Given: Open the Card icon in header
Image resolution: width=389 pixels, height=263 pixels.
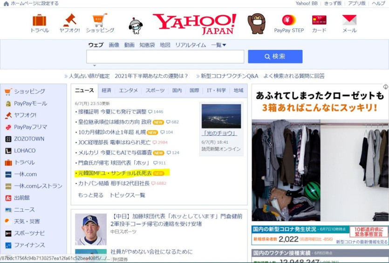Looking at the screenshot, I should [319, 20].
